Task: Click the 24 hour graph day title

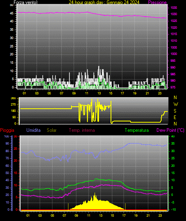Action: [x=104, y=2]
